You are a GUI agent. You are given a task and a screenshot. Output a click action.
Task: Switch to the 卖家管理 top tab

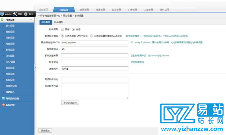click(116, 10)
